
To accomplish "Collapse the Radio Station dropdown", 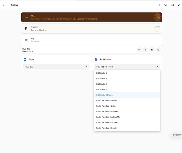I will point(127,67).
